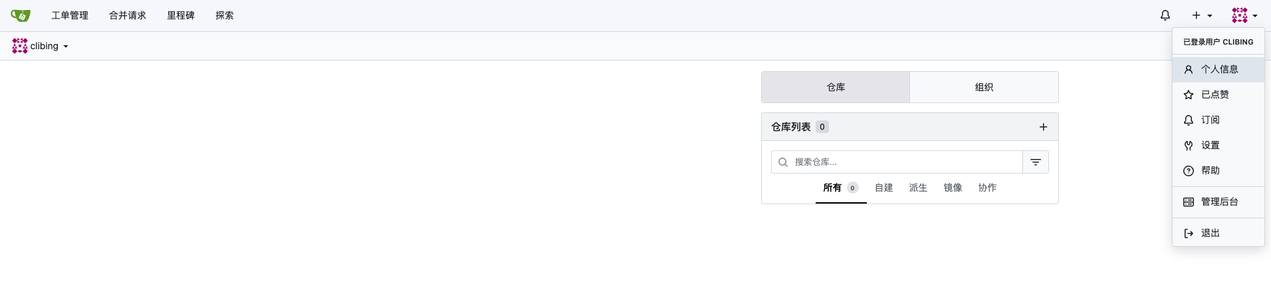Viewport: 1271px width, 296px height.
Task: Expand the create-new plus dropdown in navbar
Action: tap(1202, 15)
